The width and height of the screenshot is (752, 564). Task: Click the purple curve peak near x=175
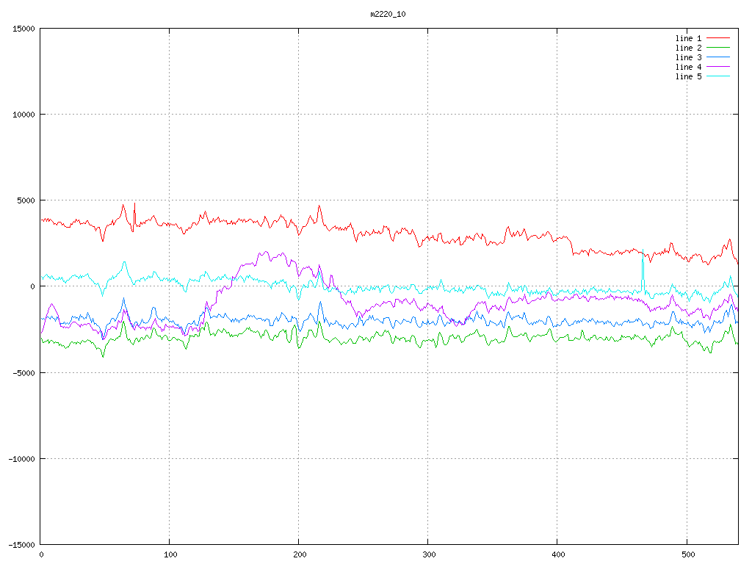click(266, 253)
